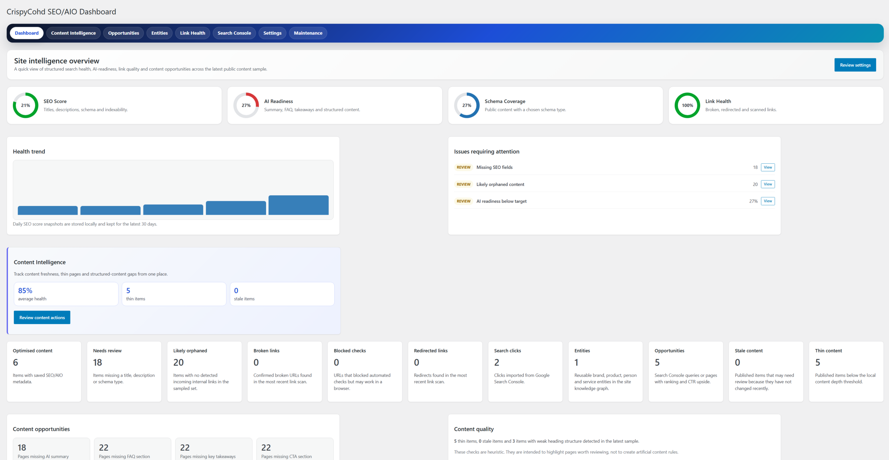This screenshot has height=460, width=889.
Task: Select the Entities stat card
Action: (606, 371)
